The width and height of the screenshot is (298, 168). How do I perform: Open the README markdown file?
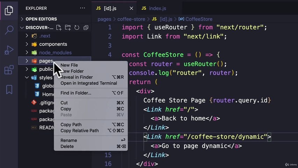click(46, 128)
